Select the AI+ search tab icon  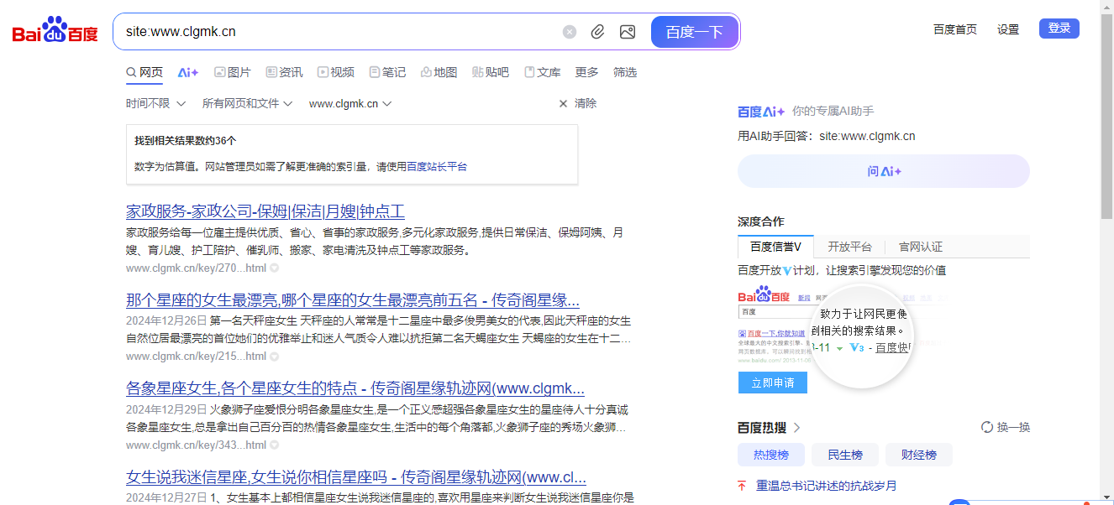click(x=187, y=72)
